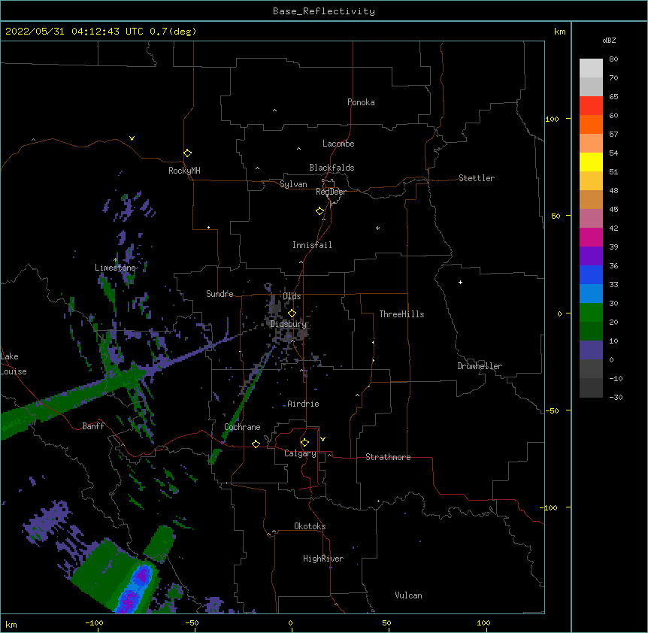Click the vertical axis tick label 100
Screen dimensions: 648x633
pyautogui.click(x=552, y=119)
